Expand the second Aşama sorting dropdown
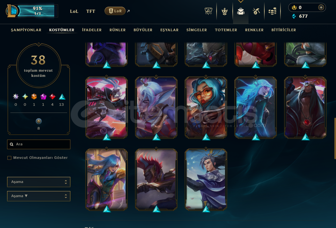 pyautogui.click(x=39, y=196)
